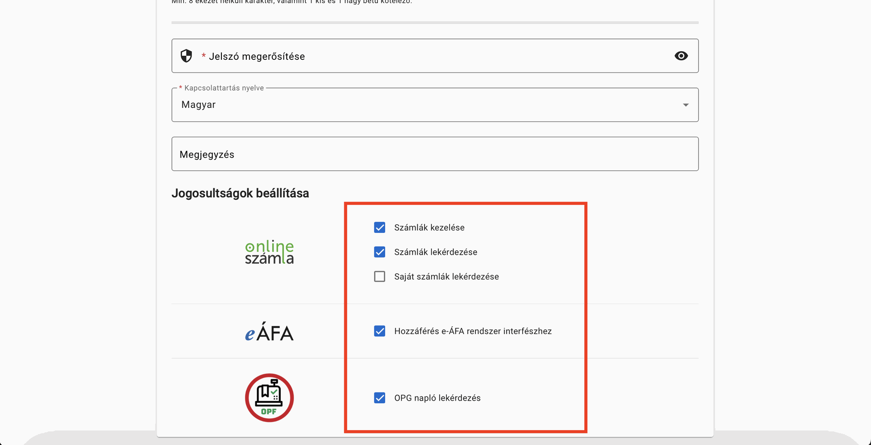
Task: Click the OPF cash register icon
Action: 269,398
